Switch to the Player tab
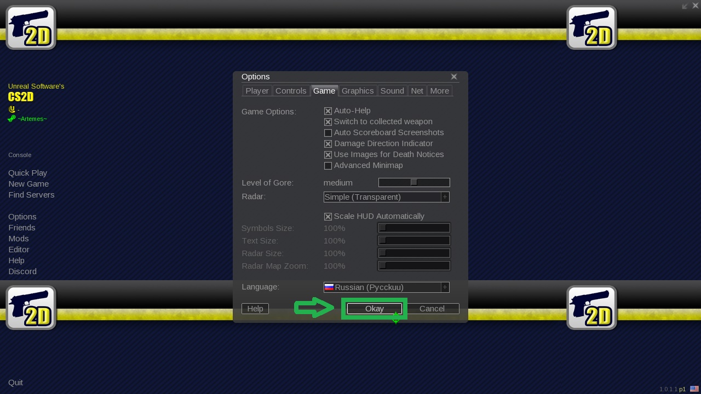 [x=257, y=91]
